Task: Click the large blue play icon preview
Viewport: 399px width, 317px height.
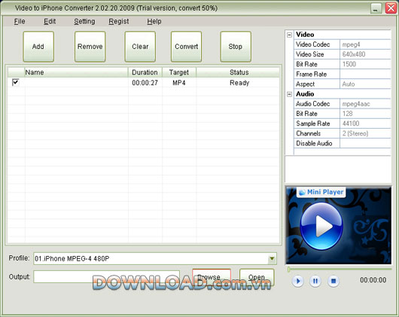Action: coord(321,226)
